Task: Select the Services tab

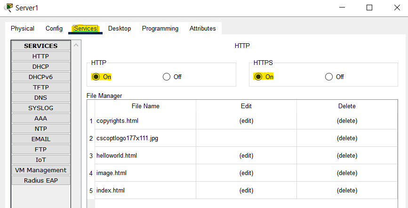Action: tap(85, 28)
